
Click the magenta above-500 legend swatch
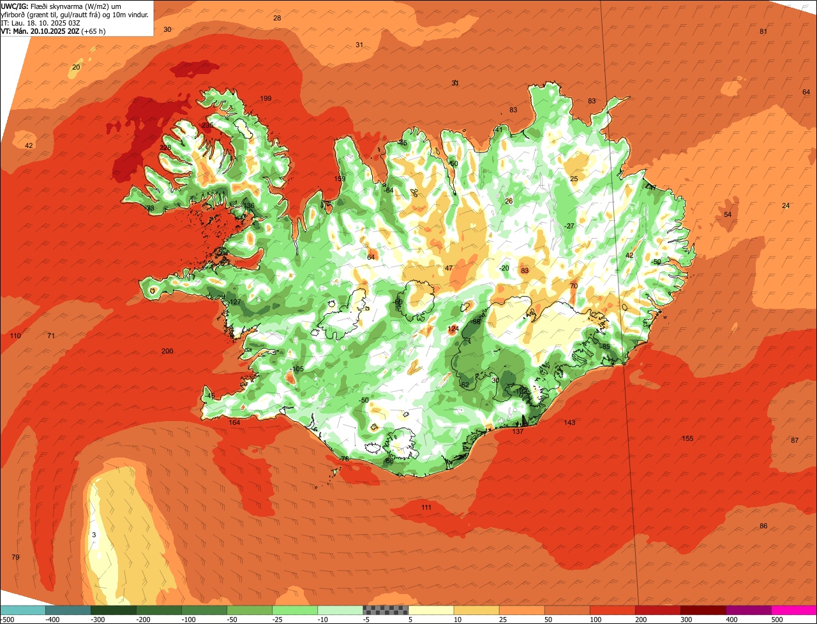coord(794,610)
